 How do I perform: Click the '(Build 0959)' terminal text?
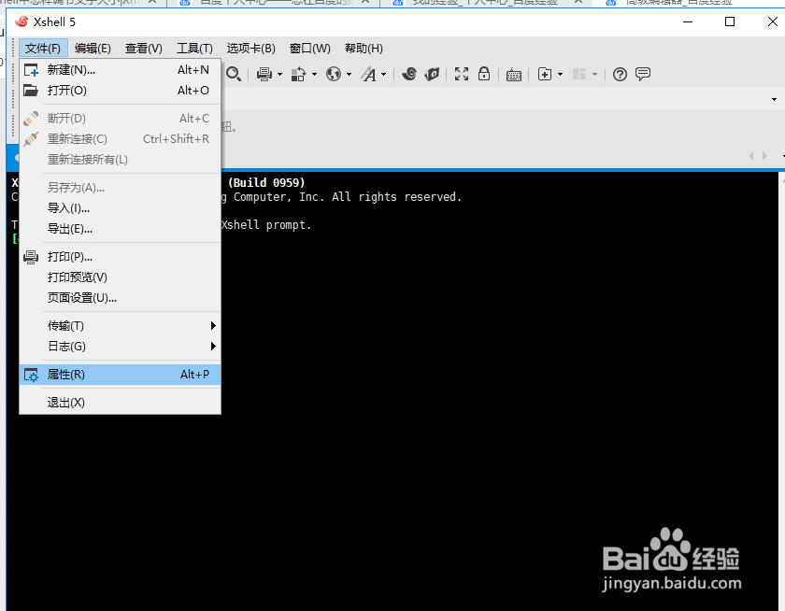tap(266, 183)
